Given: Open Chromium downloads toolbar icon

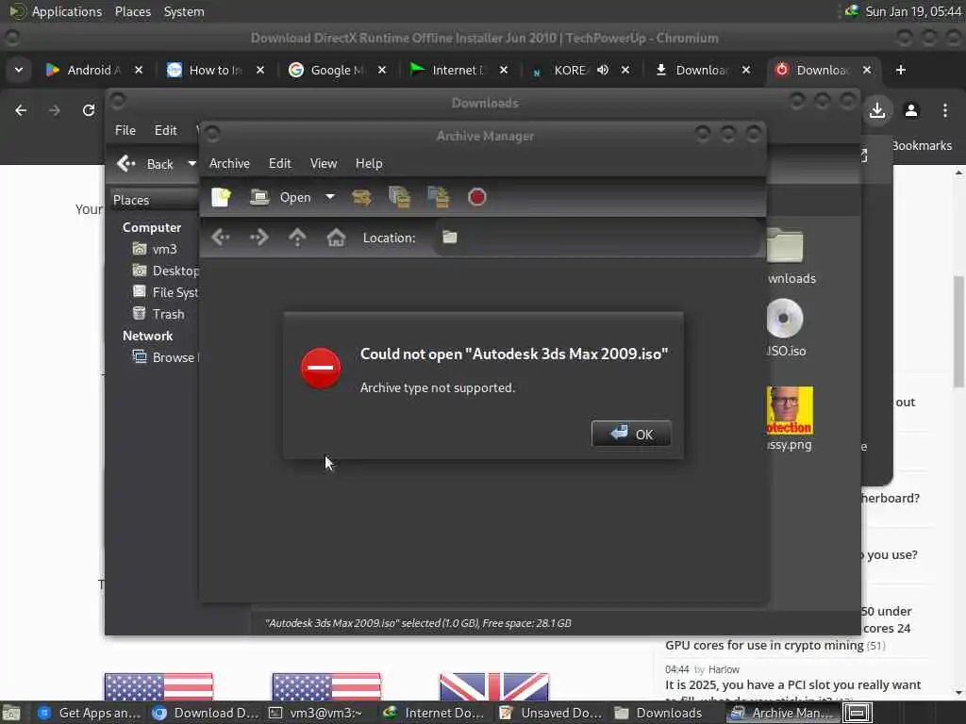Looking at the screenshot, I should pyautogui.click(x=877, y=111).
